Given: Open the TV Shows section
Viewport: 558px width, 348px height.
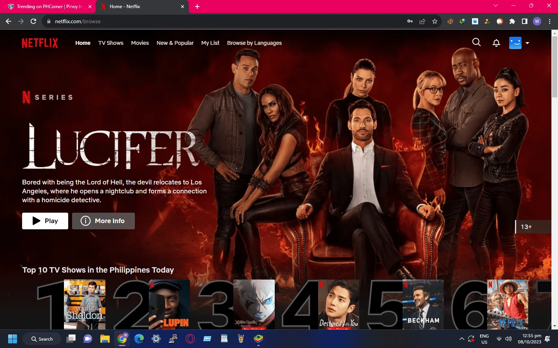Looking at the screenshot, I should [x=111, y=43].
